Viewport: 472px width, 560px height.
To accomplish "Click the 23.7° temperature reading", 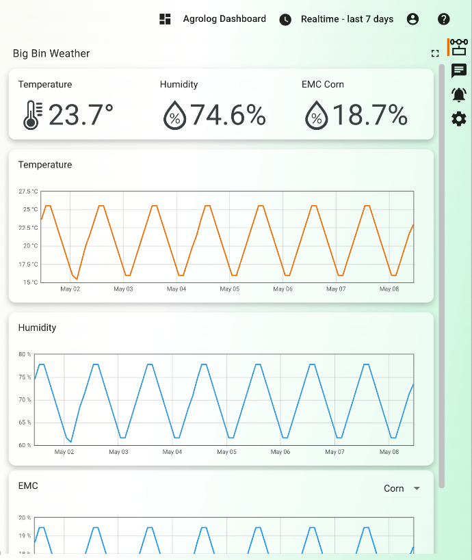I will (x=81, y=115).
